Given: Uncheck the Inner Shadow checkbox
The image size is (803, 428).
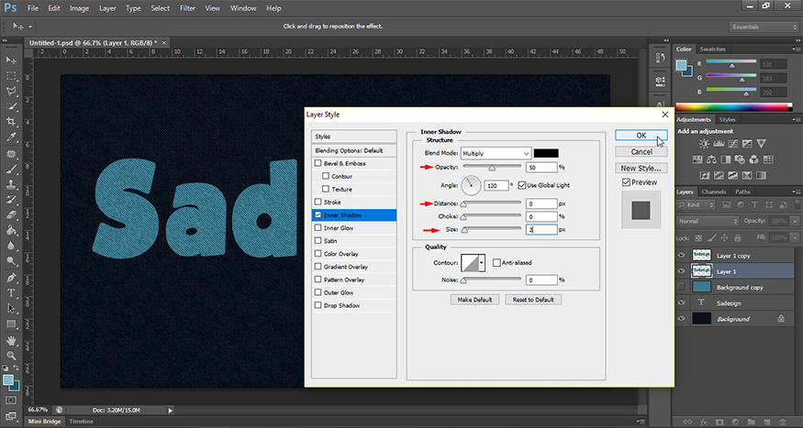Looking at the screenshot, I should tap(318, 215).
